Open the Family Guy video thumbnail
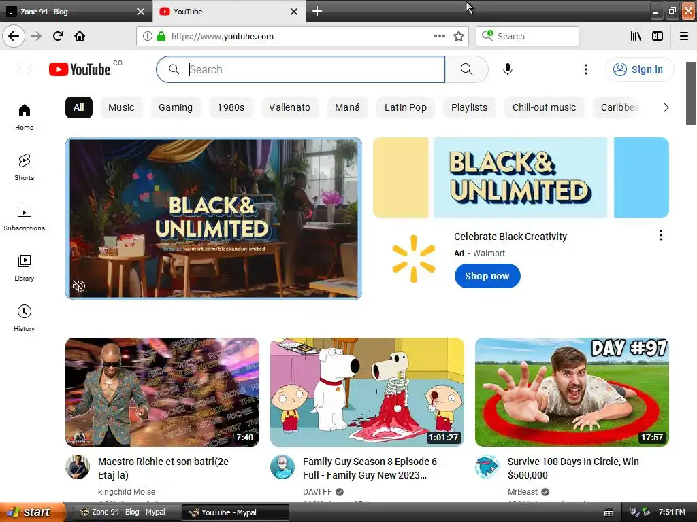The image size is (697, 522). coord(367,392)
